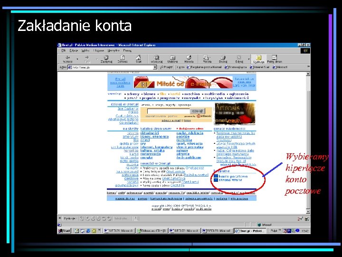Open the pogoda service link
Image resolution: width=342 pixels, height=257 pixels.
click(x=149, y=98)
